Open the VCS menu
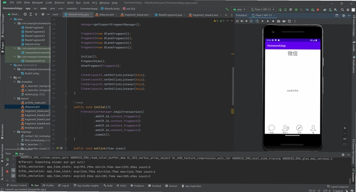 (x=94, y=3)
